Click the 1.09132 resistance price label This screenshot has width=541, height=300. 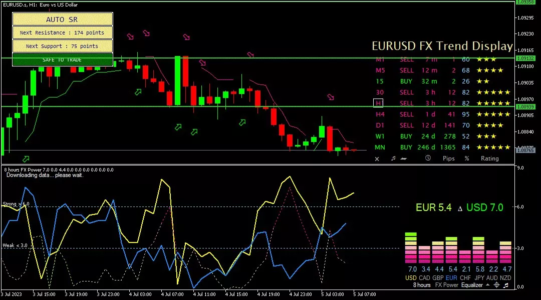(525, 58)
